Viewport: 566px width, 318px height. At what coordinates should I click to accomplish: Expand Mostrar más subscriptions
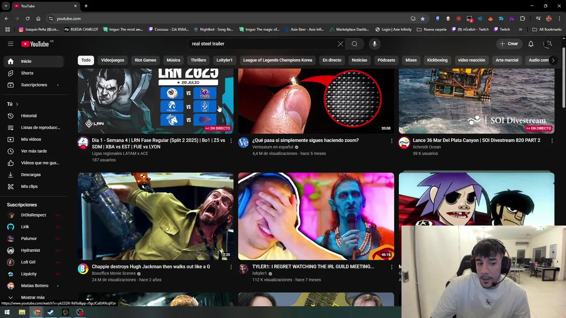[33, 297]
